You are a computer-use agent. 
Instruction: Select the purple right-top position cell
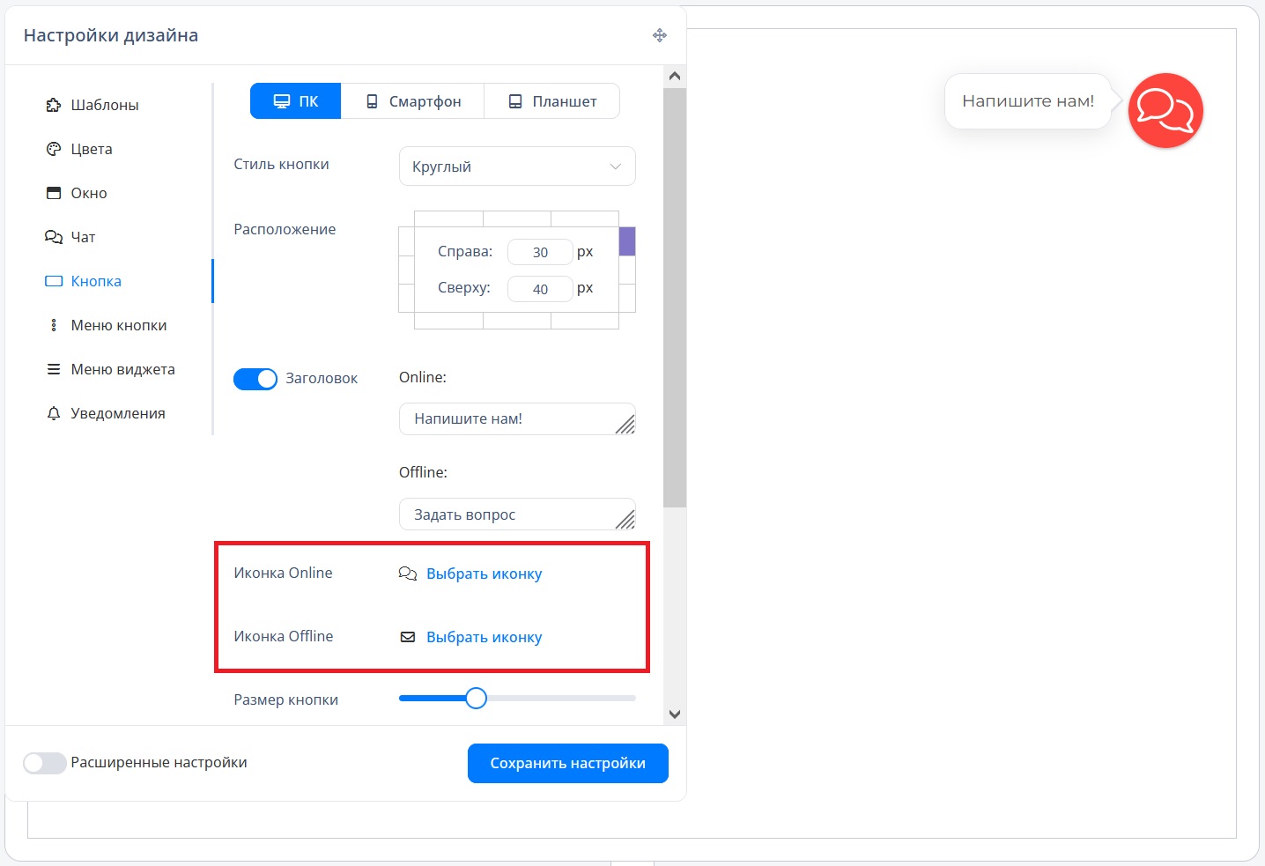[627, 241]
